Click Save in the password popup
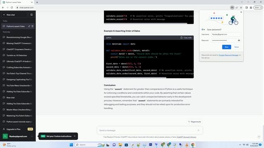This screenshot has width=264, height=148. pos(226,47)
